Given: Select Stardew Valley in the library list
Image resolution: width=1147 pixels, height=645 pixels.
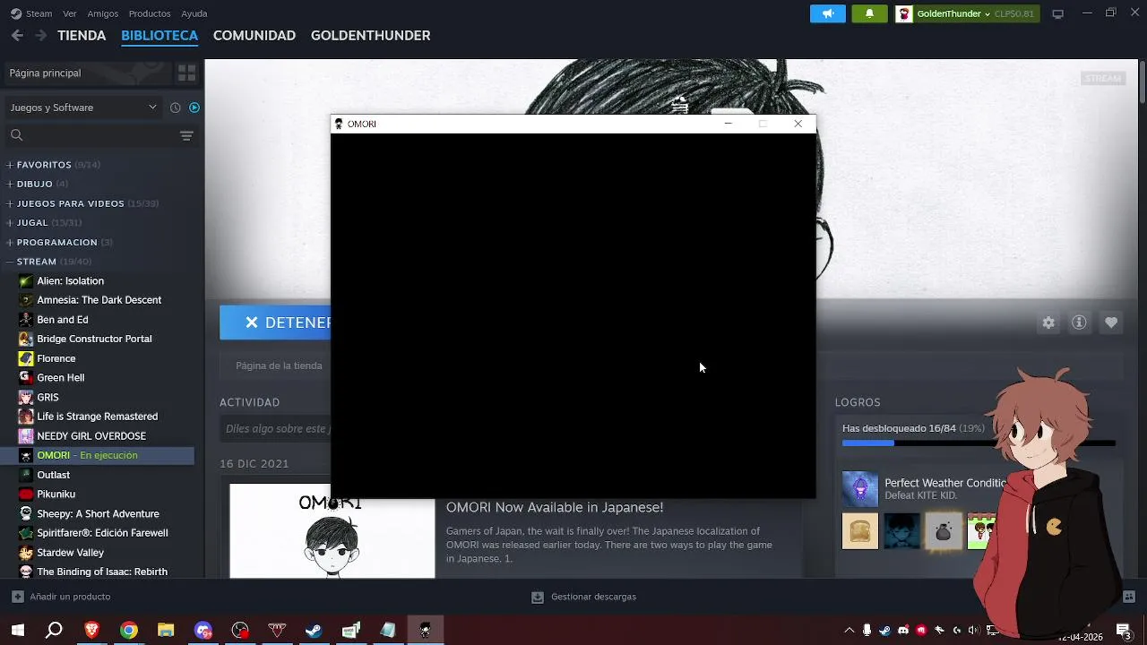Looking at the screenshot, I should point(70,552).
